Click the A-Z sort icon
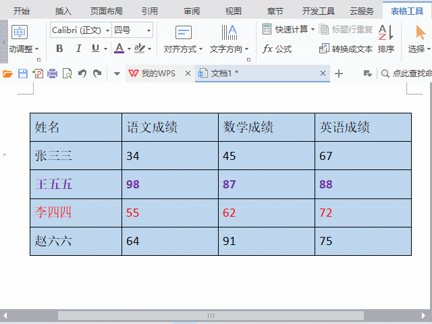Viewport: 432px width, 324px height. (x=386, y=32)
